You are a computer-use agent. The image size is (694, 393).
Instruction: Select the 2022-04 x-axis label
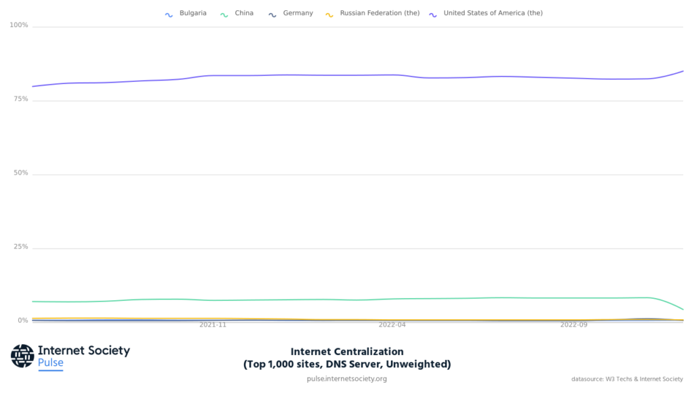click(x=392, y=325)
